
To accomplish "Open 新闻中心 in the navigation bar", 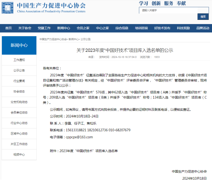I will click(x=64, y=28).
